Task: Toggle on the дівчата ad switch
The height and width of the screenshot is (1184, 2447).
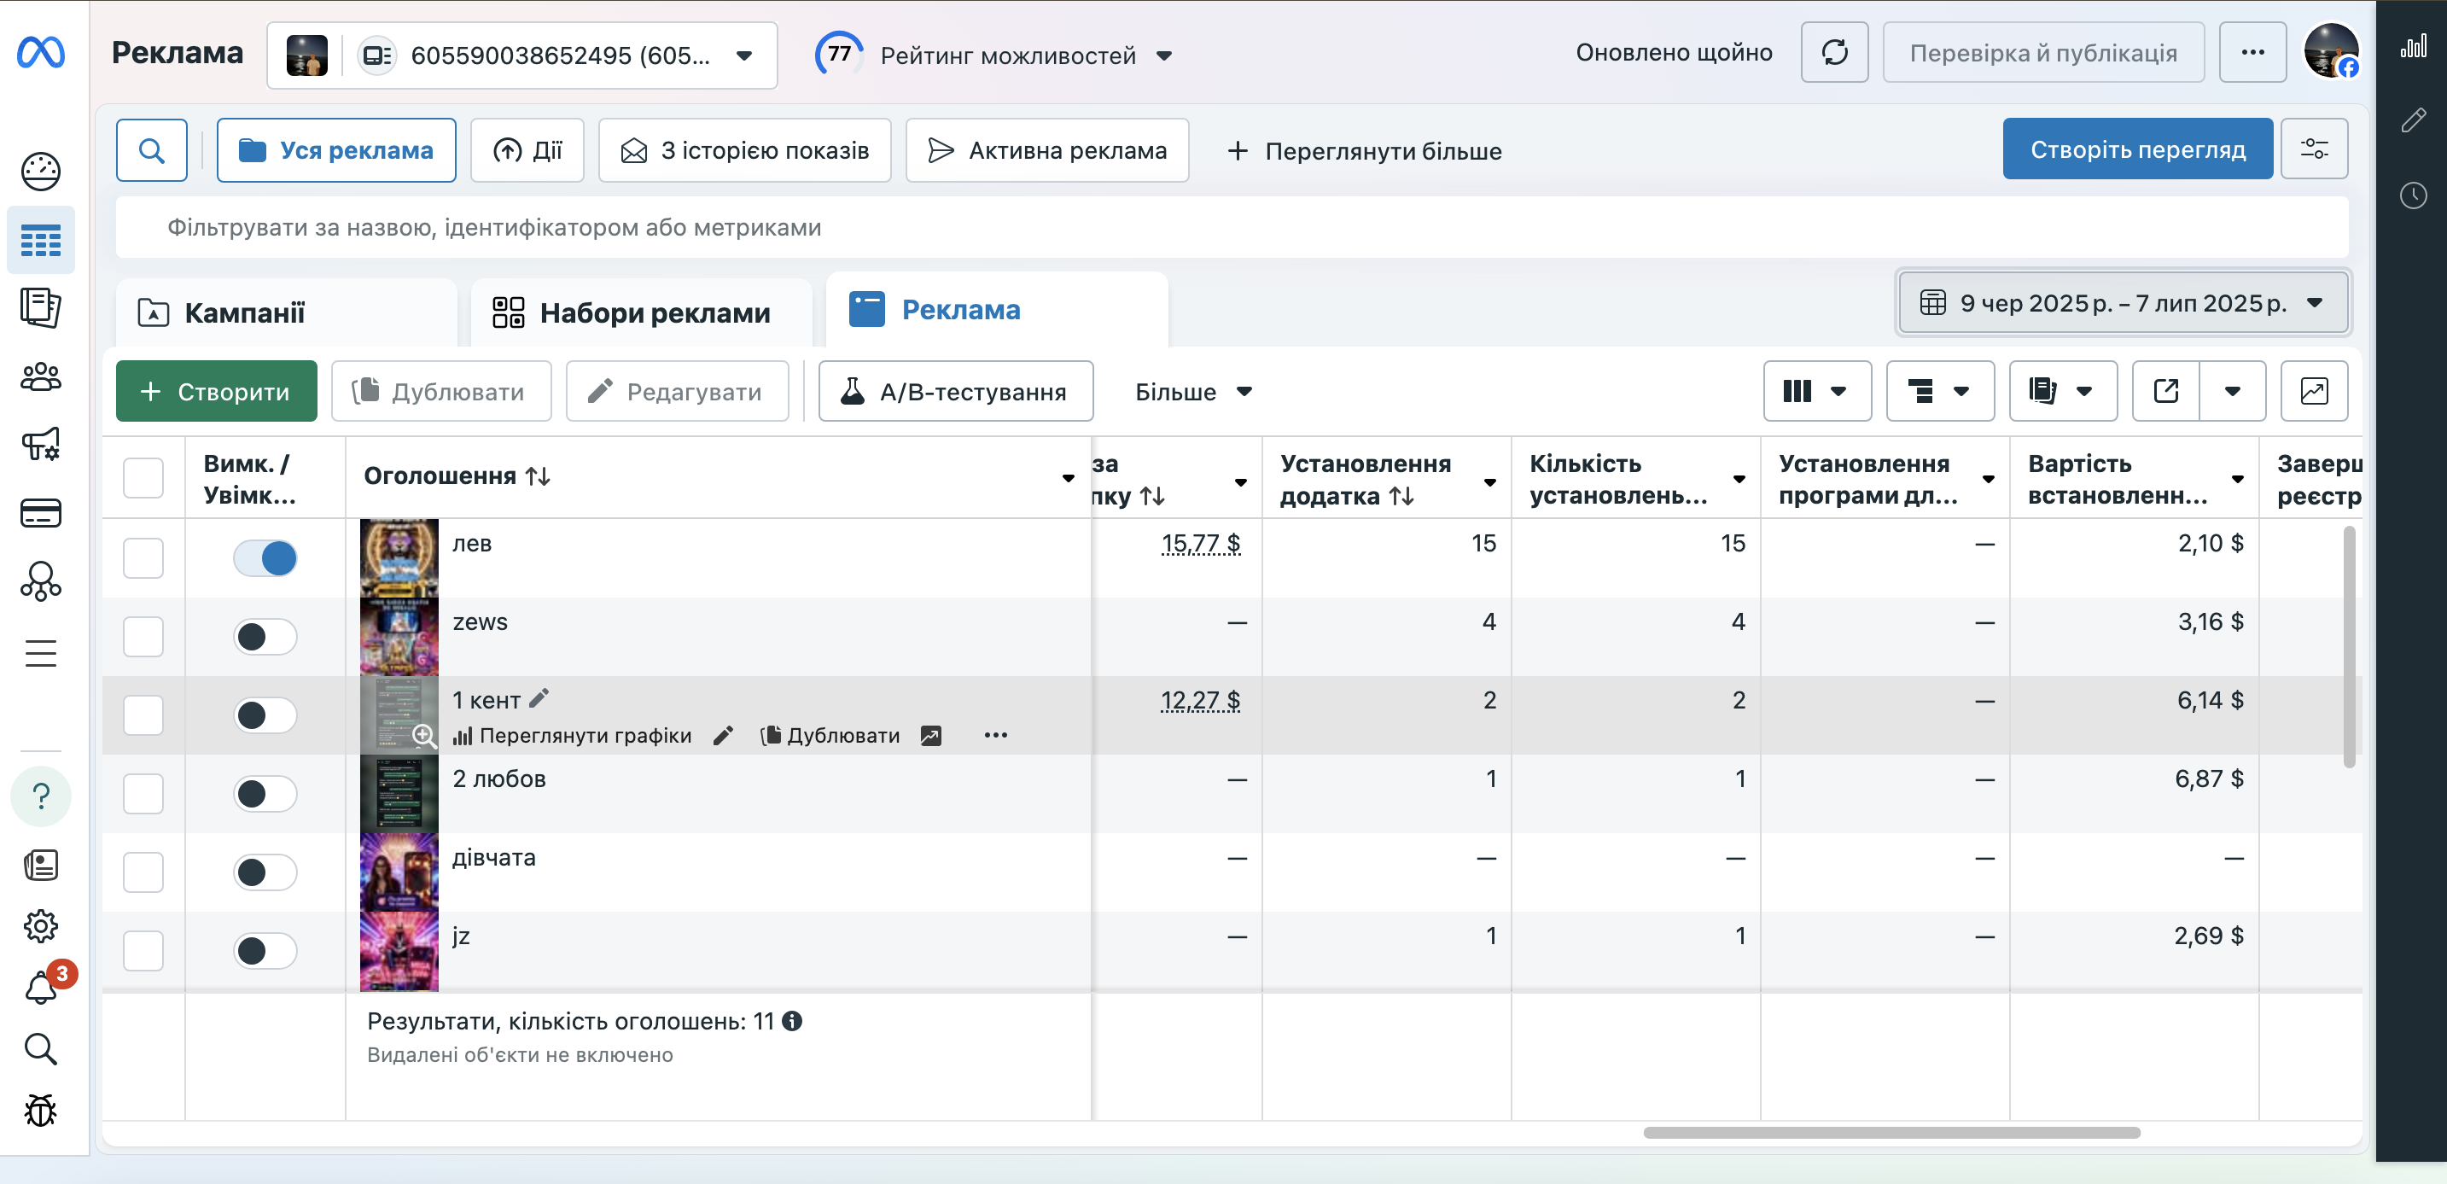Action: click(265, 872)
